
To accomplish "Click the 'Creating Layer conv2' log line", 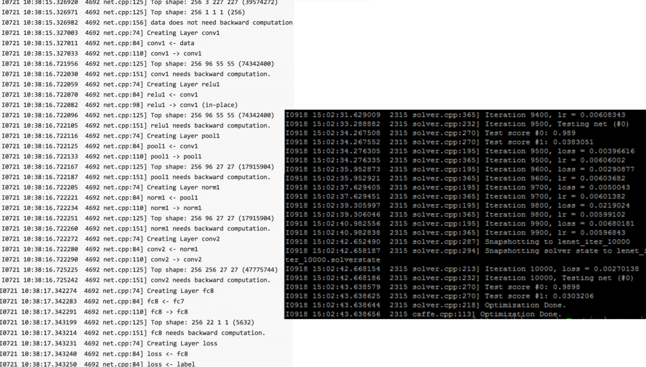I will point(111,239).
